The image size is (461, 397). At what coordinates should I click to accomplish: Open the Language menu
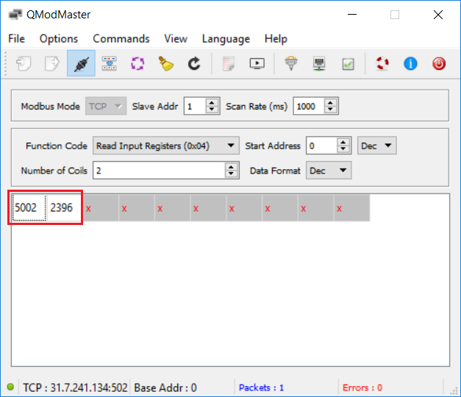pos(226,38)
